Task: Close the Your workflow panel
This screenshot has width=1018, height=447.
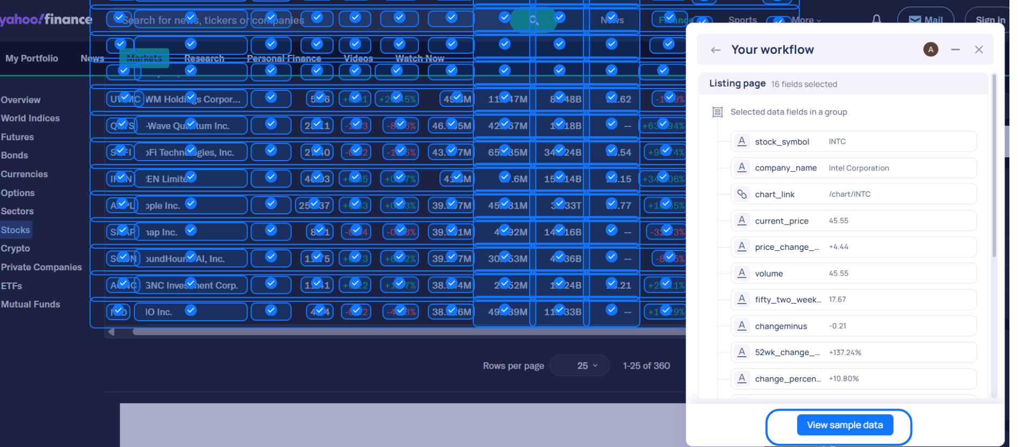Action: coord(979,49)
